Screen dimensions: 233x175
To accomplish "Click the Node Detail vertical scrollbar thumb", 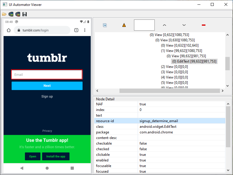I will click(228, 127).
